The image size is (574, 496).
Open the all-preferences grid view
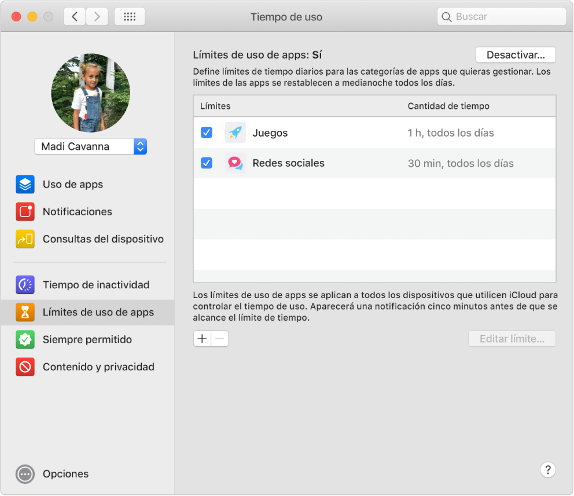tap(130, 16)
